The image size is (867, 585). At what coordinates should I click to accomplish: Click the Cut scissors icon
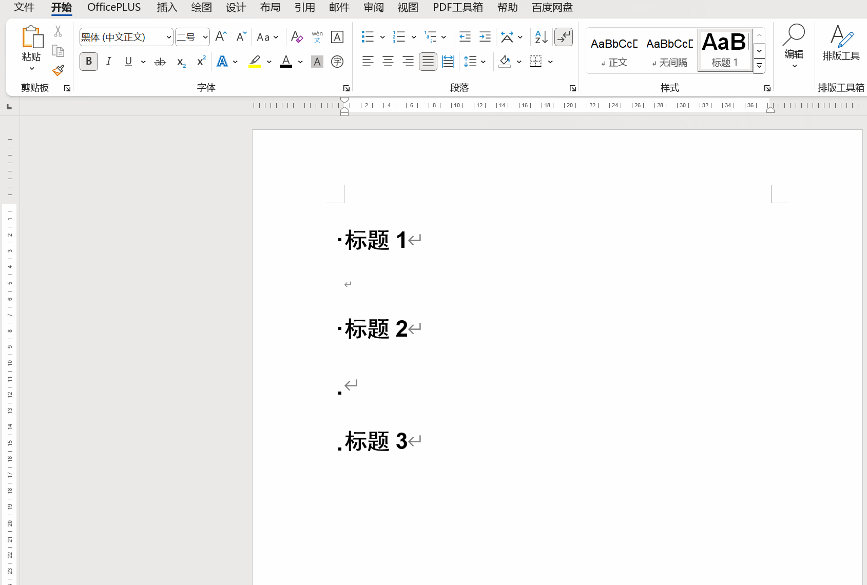tap(58, 32)
